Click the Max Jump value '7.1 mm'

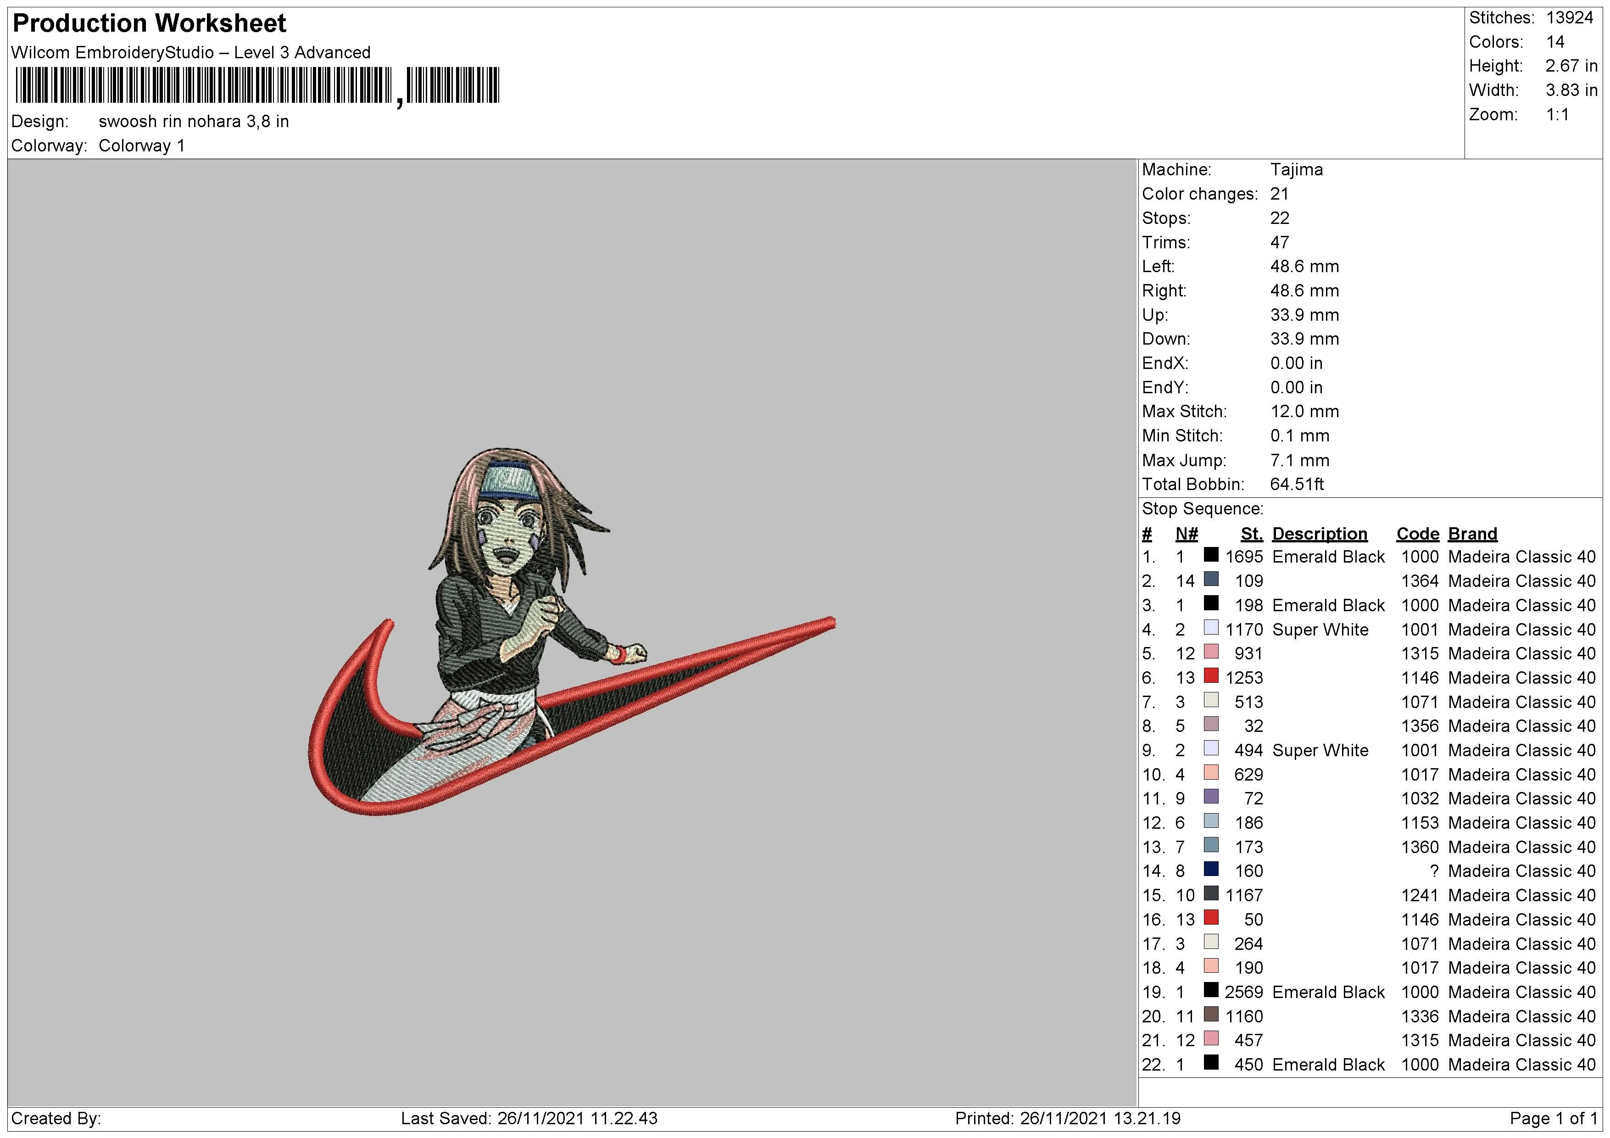1299,461
